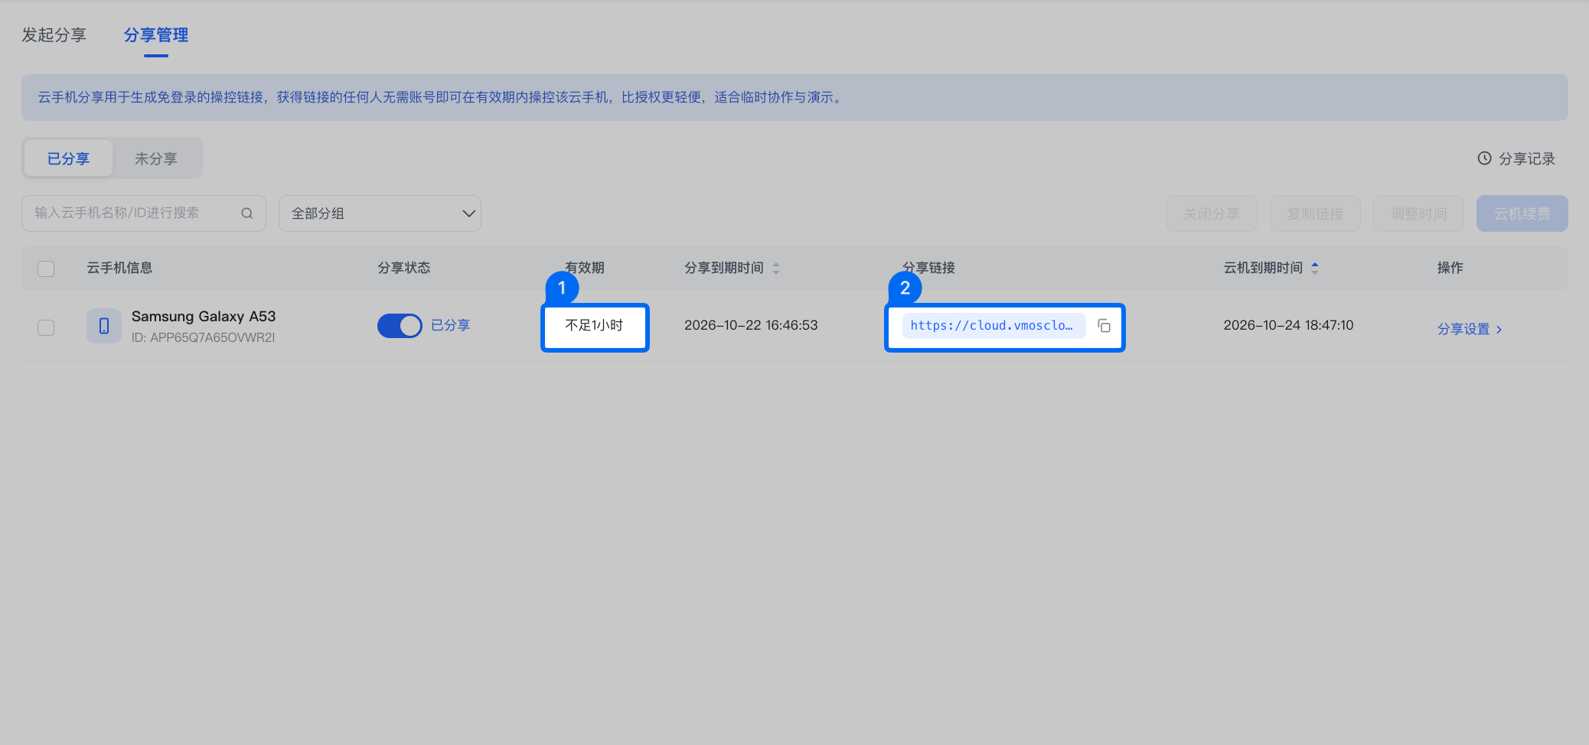This screenshot has width=1589, height=745.
Task: Open the 全部分组 group dropdown
Action: pyautogui.click(x=380, y=213)
